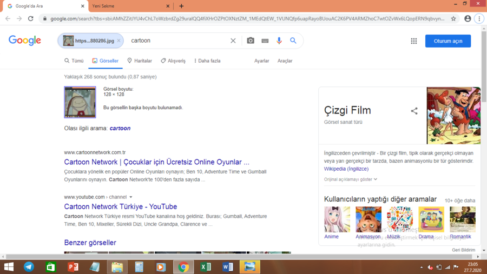Open the photo viewer taskbar icon
Screen dimensions: 487x274
[x=249, y=267]
